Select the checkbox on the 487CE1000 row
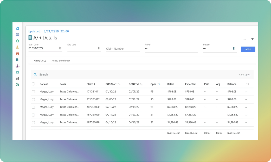This screenshot has width=271, height=162. coord(33,107)
